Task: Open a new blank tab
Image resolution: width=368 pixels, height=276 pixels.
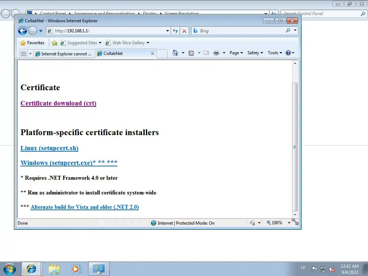Action: 162,54
